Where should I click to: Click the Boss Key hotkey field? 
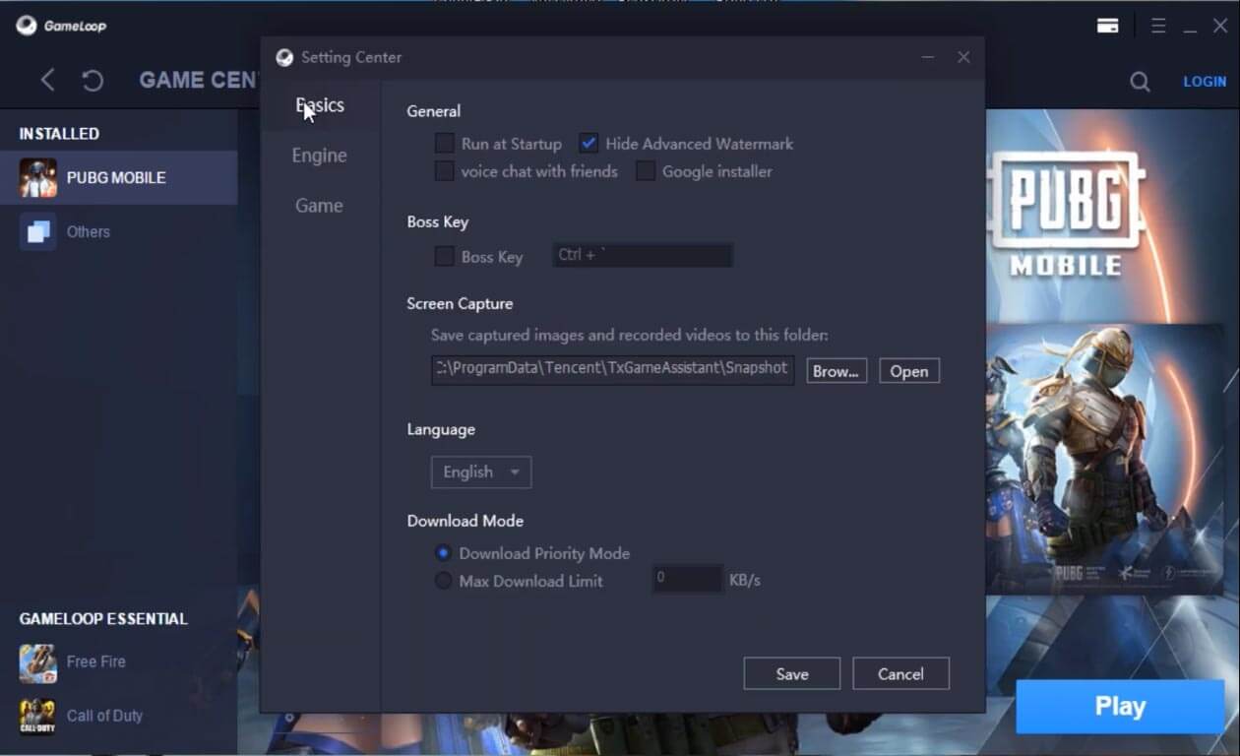(x=643, y=256)
